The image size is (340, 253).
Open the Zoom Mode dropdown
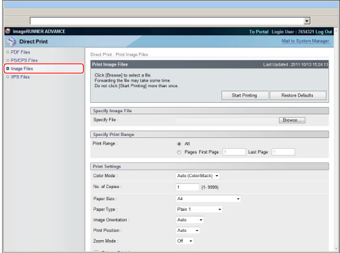[x=185, y=241]
